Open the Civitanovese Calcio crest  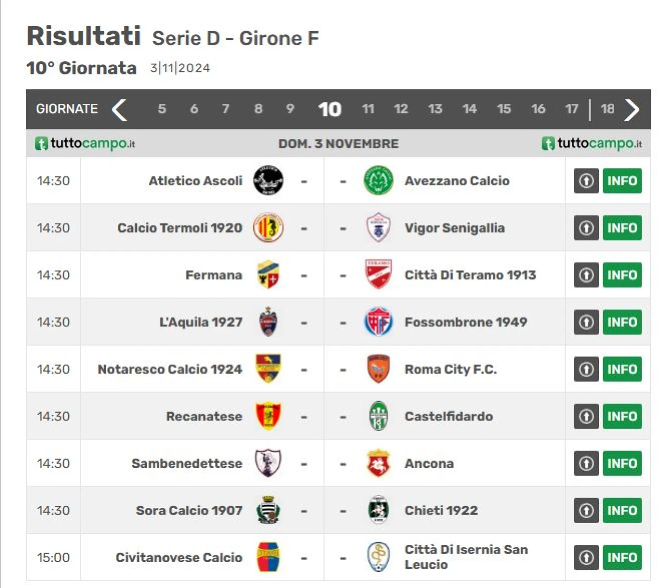(268, 557)
